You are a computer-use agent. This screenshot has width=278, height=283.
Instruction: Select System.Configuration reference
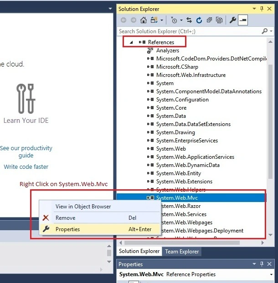coord(182,100)
